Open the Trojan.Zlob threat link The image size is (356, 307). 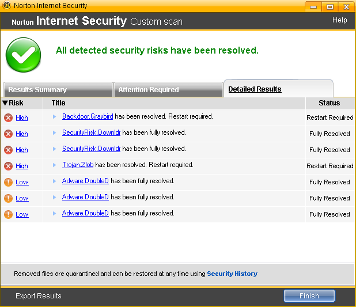(78, 165)
